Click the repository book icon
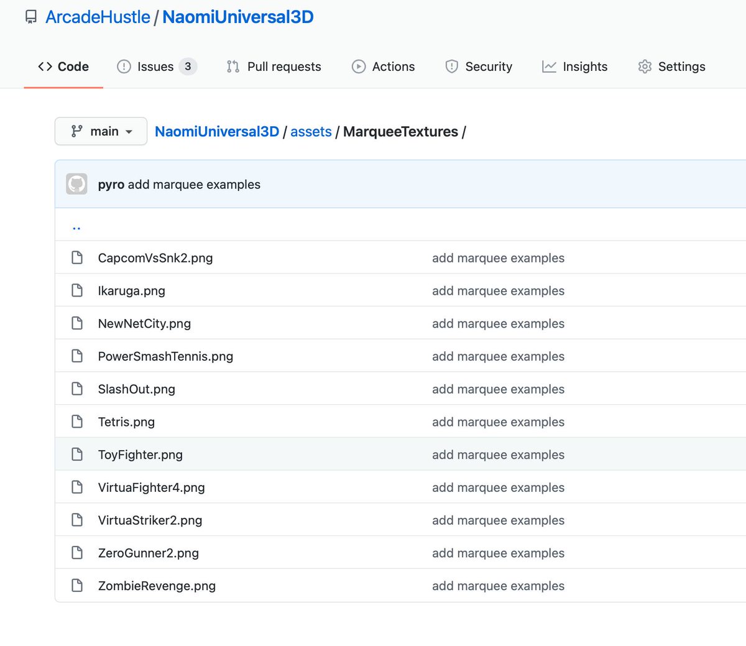This screenshot has height=646, width=746. pos(31,17)
